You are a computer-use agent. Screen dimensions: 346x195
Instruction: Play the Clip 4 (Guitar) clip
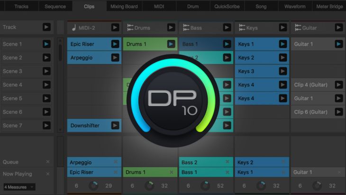coord(338,85)
